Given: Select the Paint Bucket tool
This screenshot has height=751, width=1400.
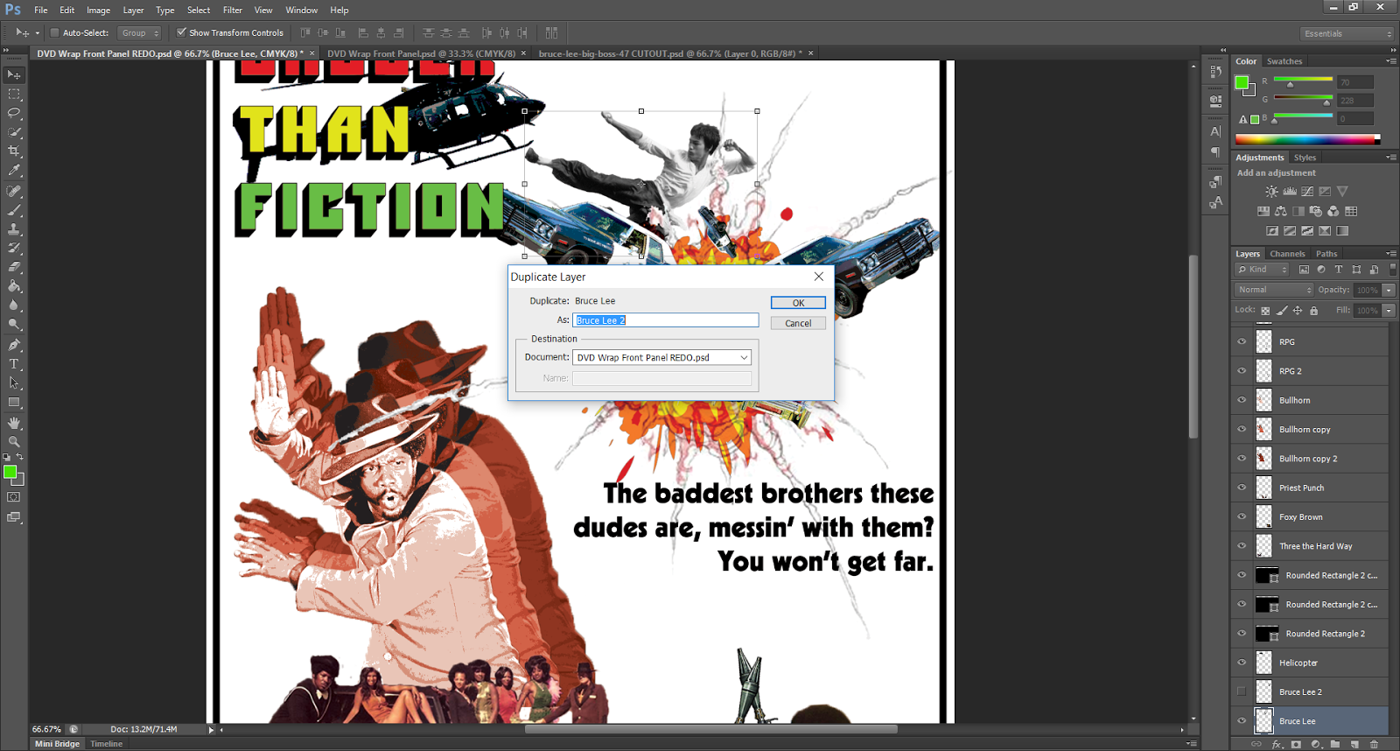Looking at the screenshot, I should (x=14, y=286).
